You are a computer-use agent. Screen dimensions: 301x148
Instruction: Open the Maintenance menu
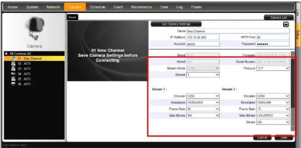coord(141,7)
